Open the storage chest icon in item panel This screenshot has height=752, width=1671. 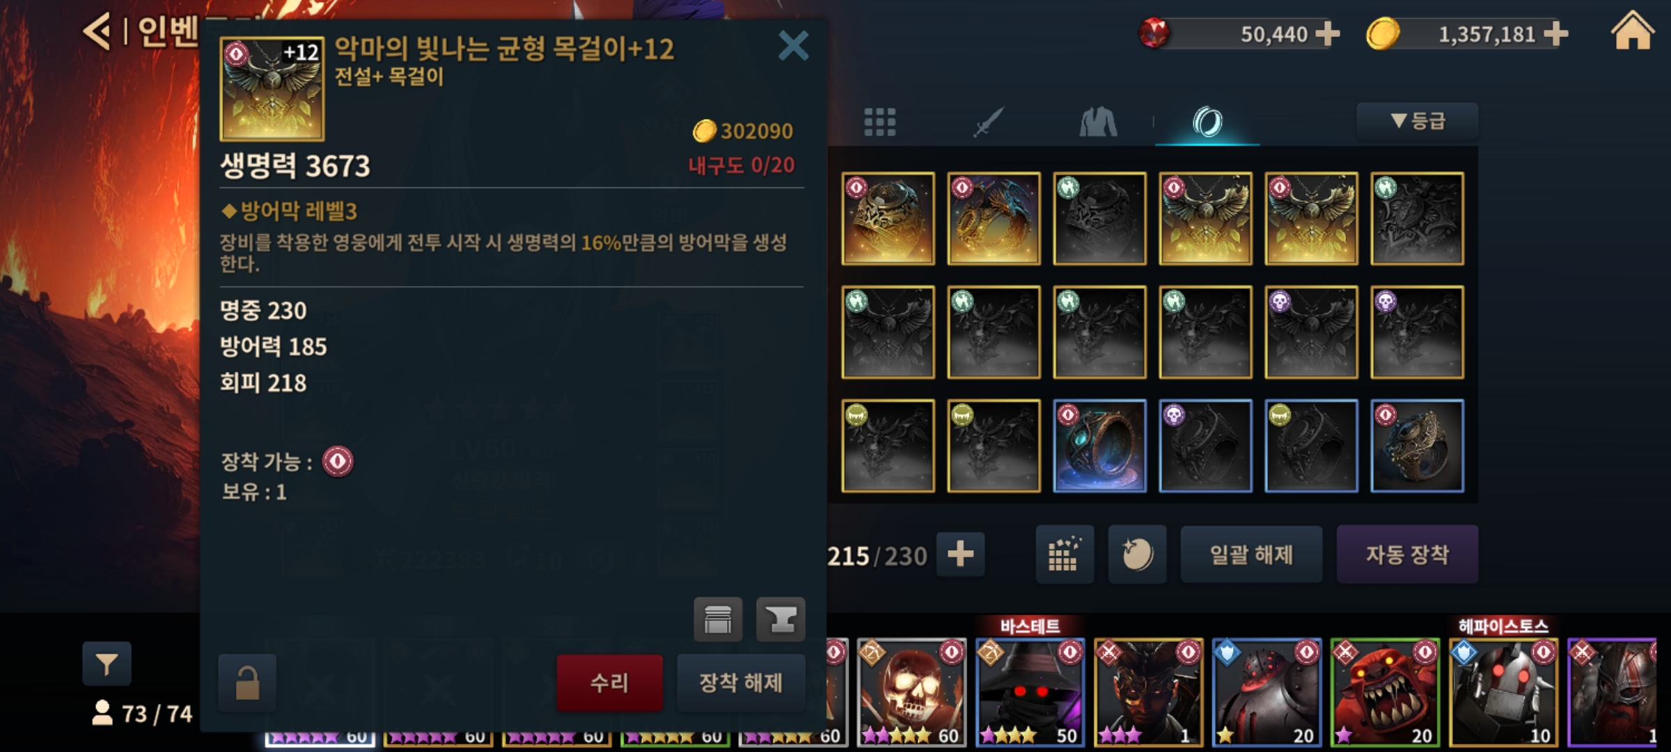[718, 619]
